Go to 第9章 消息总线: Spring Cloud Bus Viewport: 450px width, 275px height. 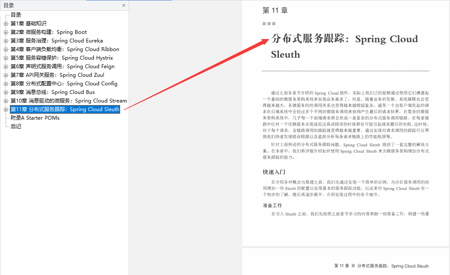click(x=52, y=92)
